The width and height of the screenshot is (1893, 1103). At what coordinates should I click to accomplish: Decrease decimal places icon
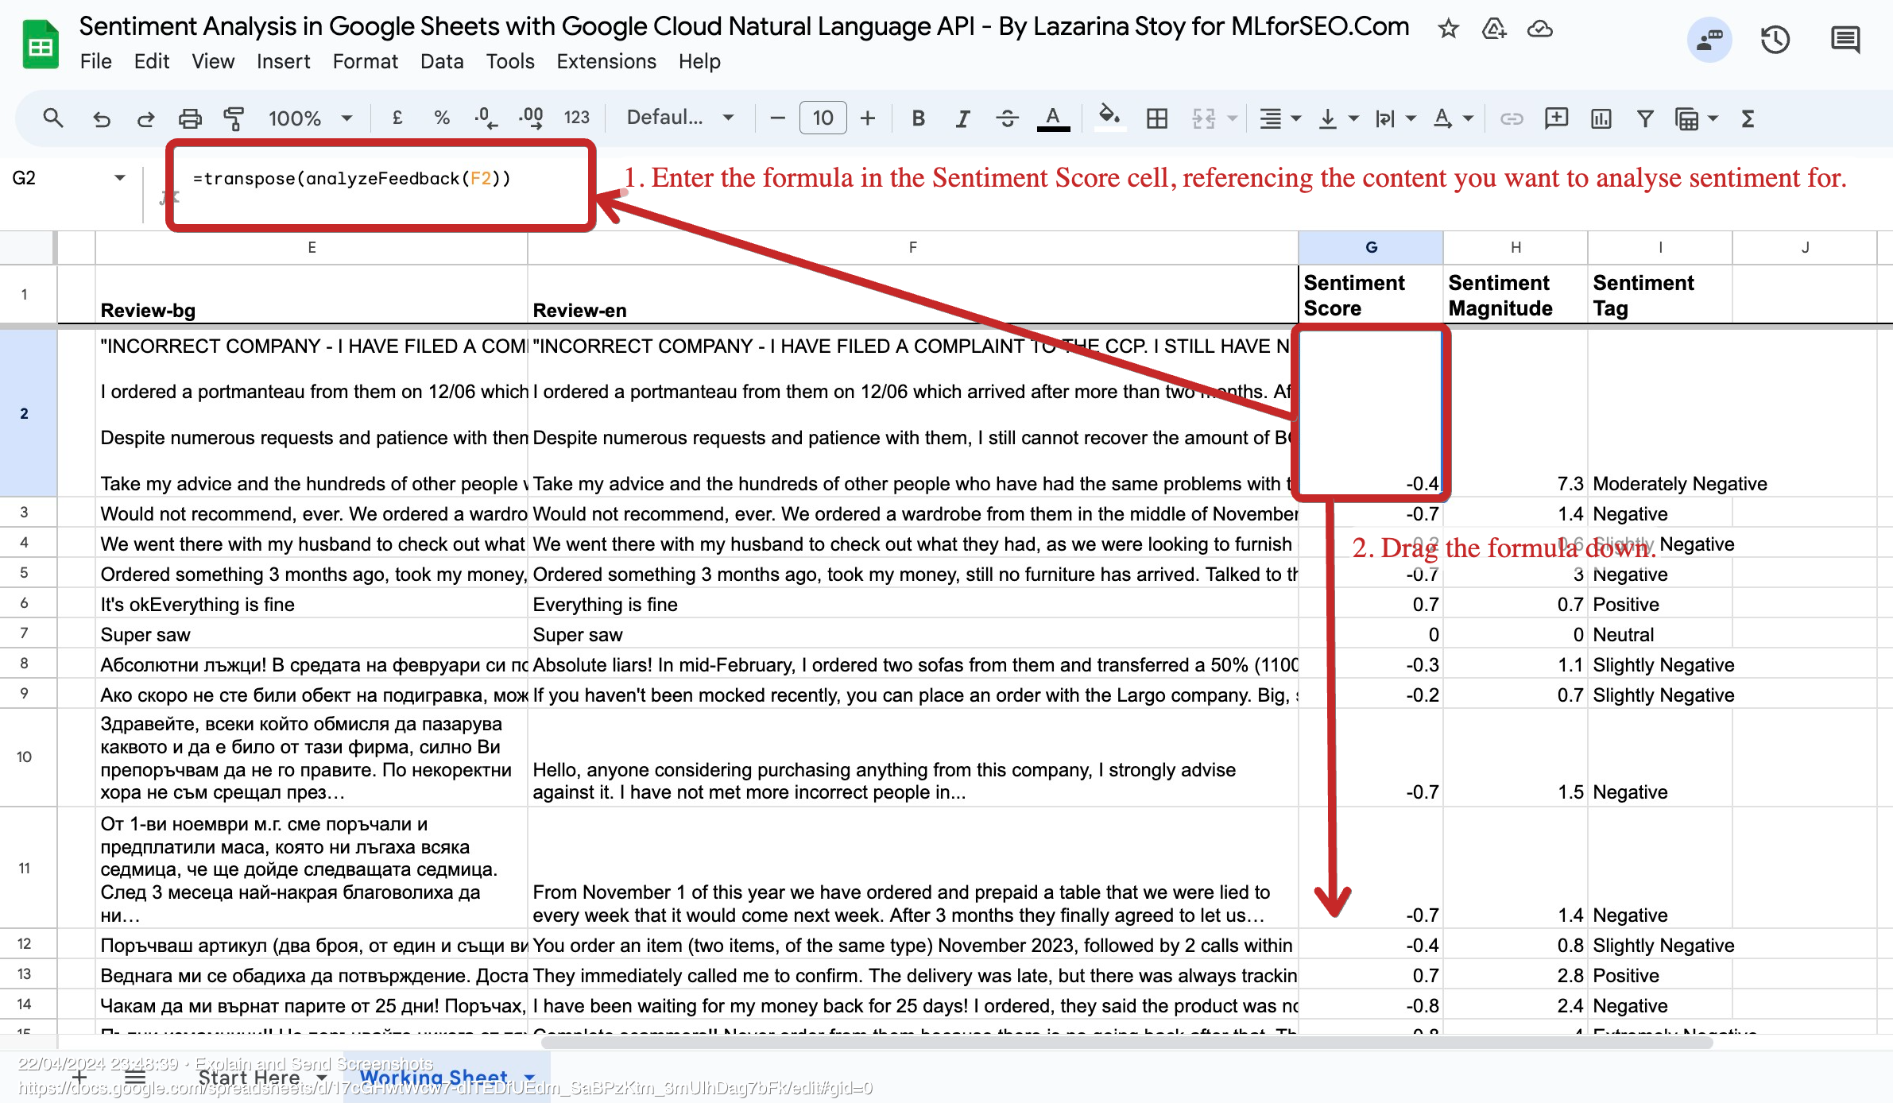coord(486,118)
